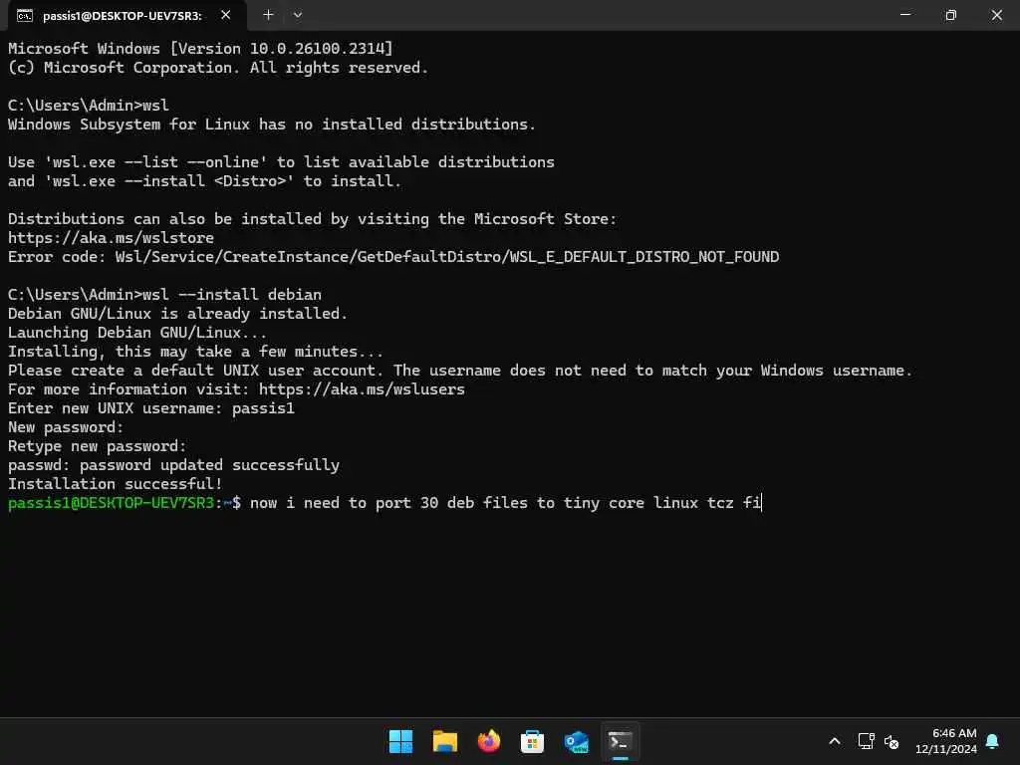Show hidden system tray icons

point(835,741)
